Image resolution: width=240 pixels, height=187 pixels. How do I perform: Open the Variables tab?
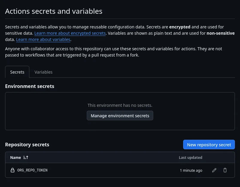(43, 72)
